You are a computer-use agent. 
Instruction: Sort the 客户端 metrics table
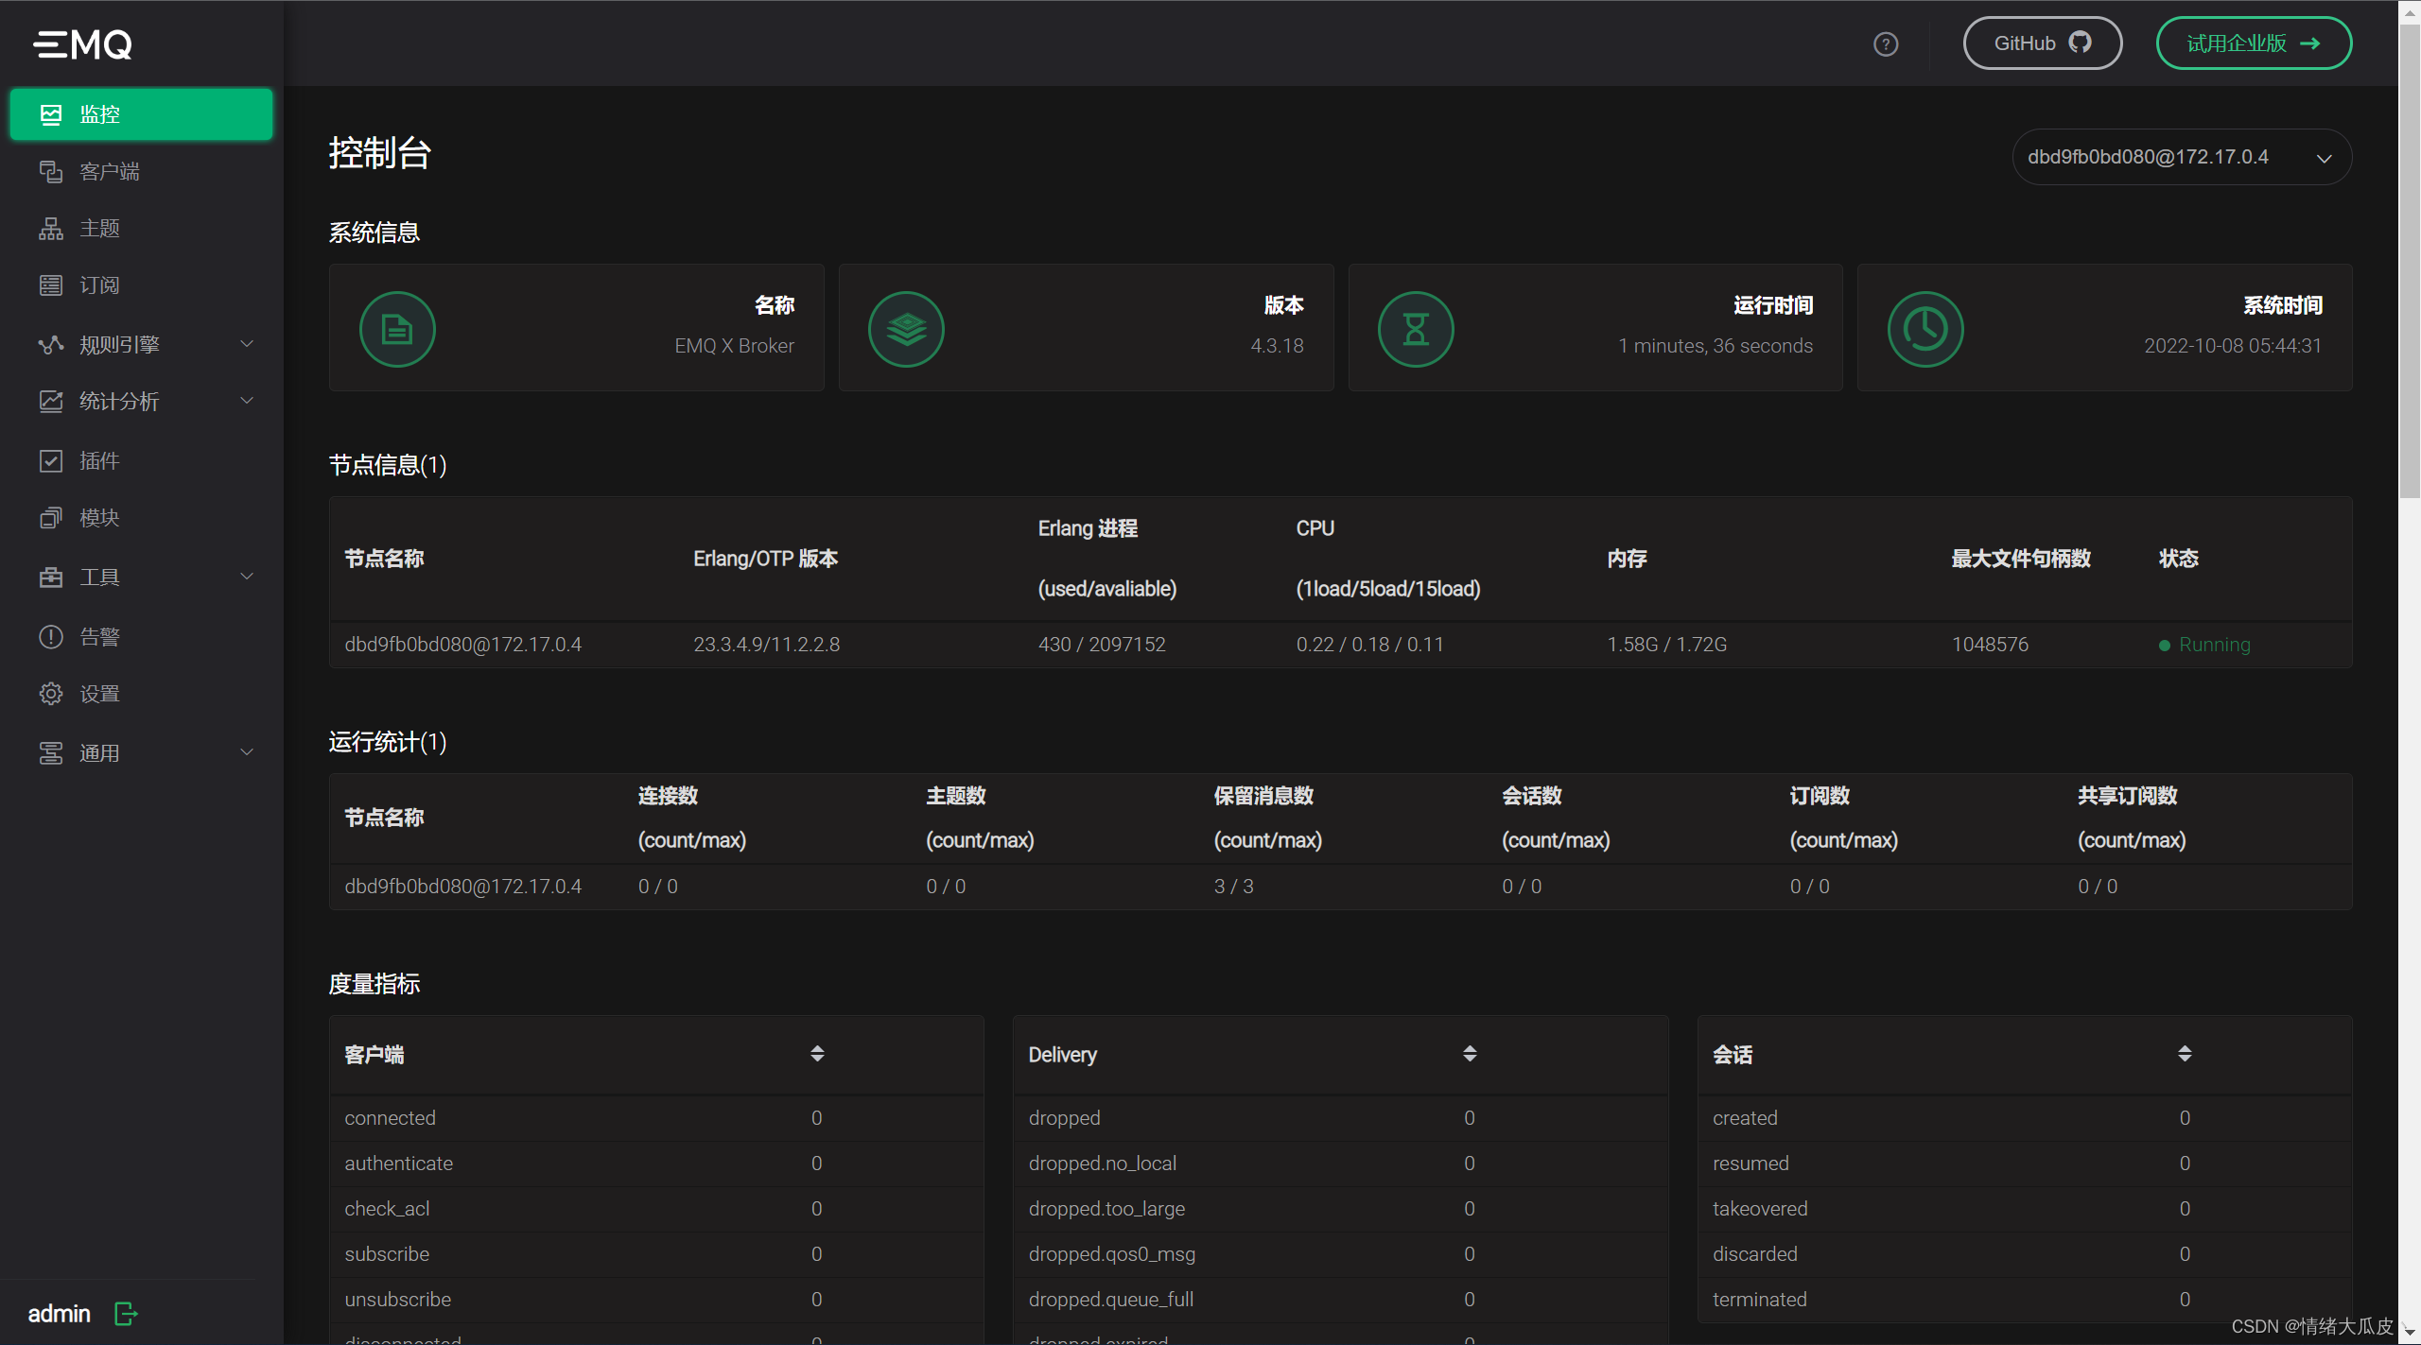point(817,1053)
